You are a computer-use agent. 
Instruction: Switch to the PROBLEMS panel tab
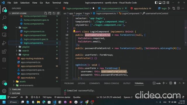(x=69, y=83)
